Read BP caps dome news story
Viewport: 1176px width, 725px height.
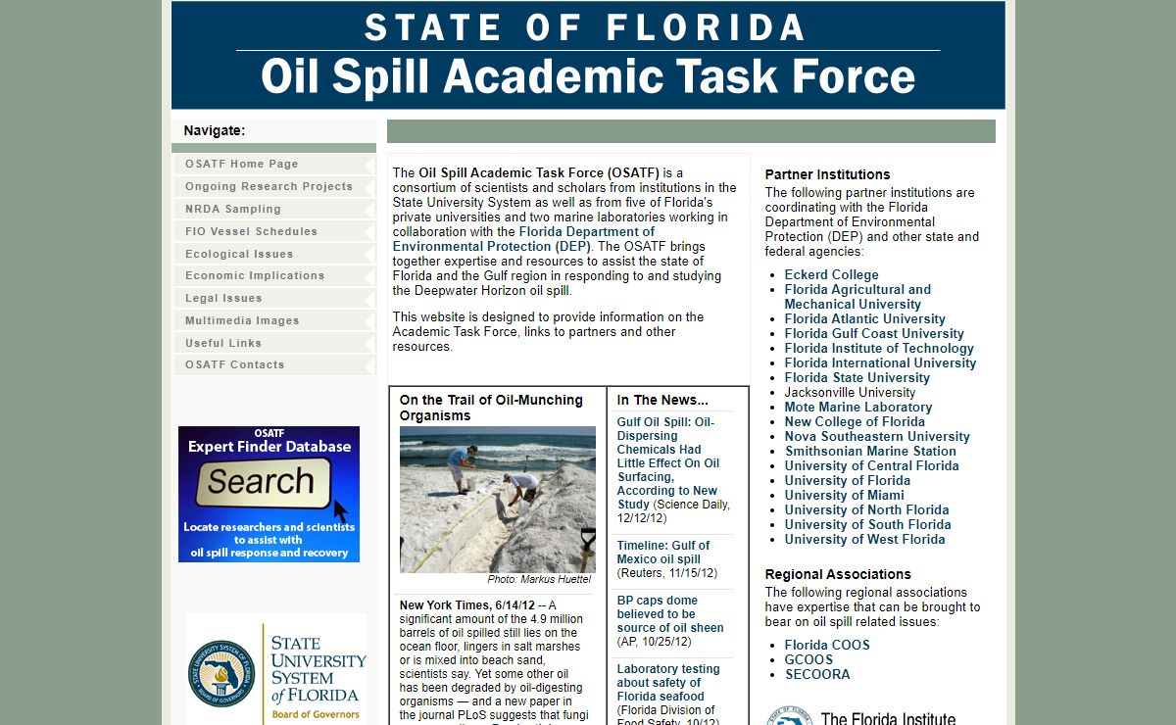(x=670, y=614)
